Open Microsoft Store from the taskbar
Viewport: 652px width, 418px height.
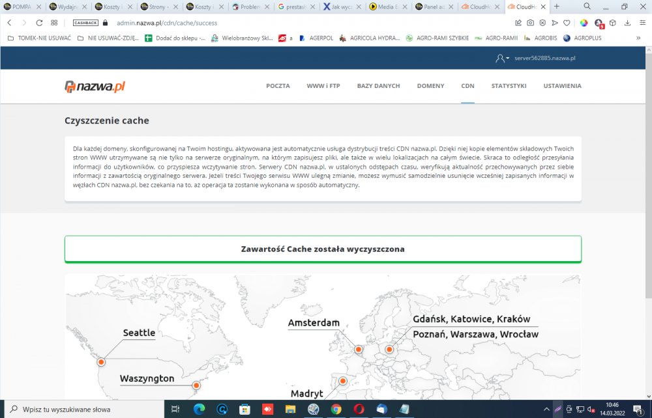(x=245, y=410)
